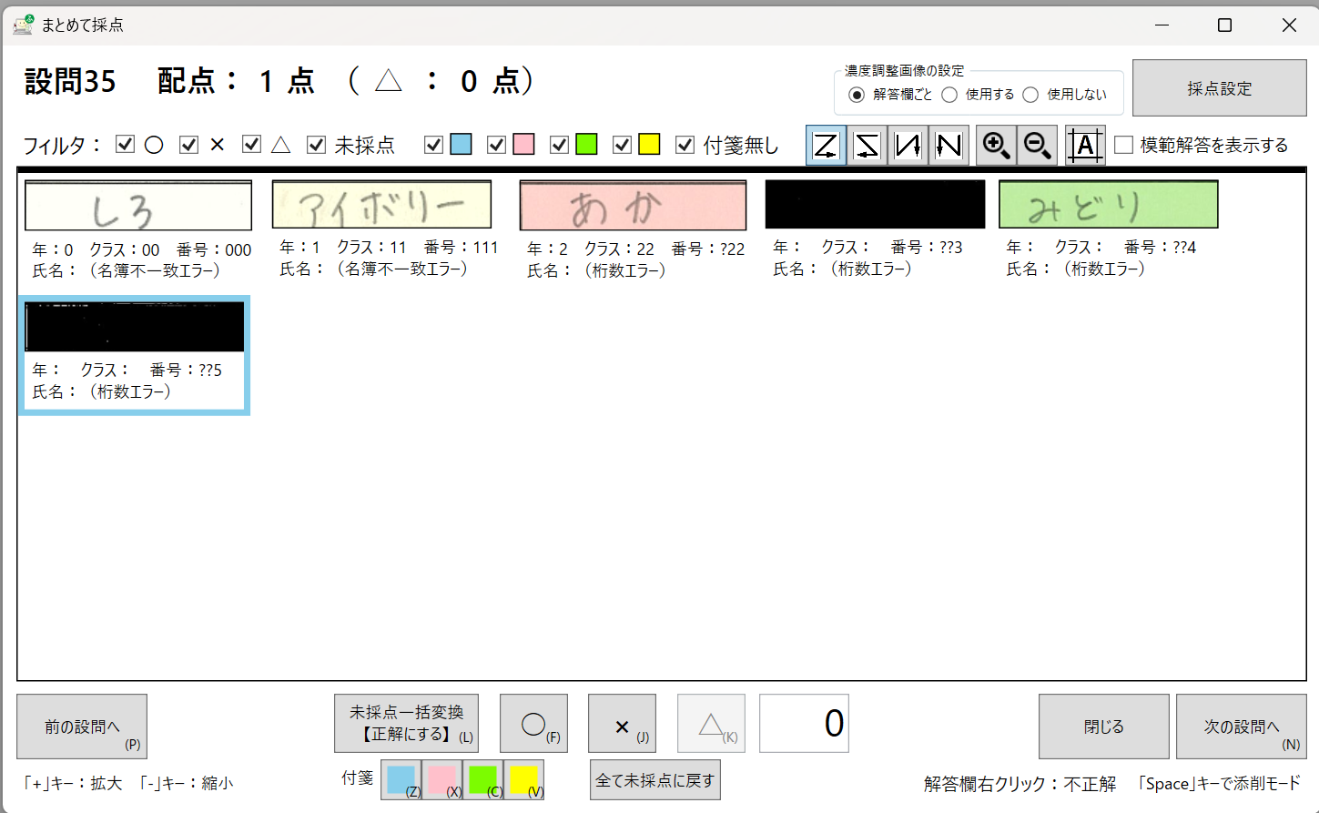
Task: Open the 採点設定 settings button
Action: click(1219, 88)
